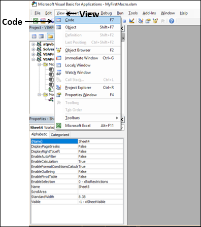The height and width of the screenshot is (227, 201).
Task: Select the DisplayRightToLeft property
Action: [x=54, y=152]
